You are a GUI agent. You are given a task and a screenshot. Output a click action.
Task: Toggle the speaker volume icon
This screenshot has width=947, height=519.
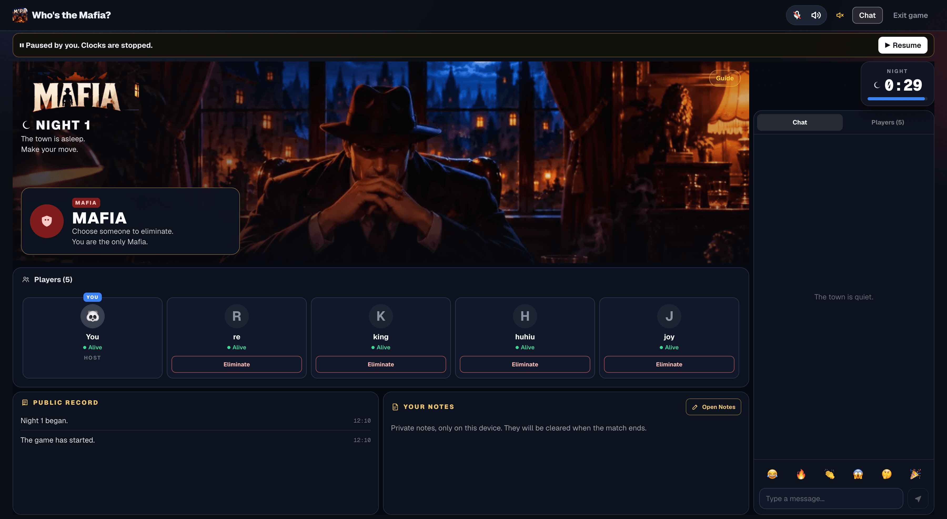point(816,15)
